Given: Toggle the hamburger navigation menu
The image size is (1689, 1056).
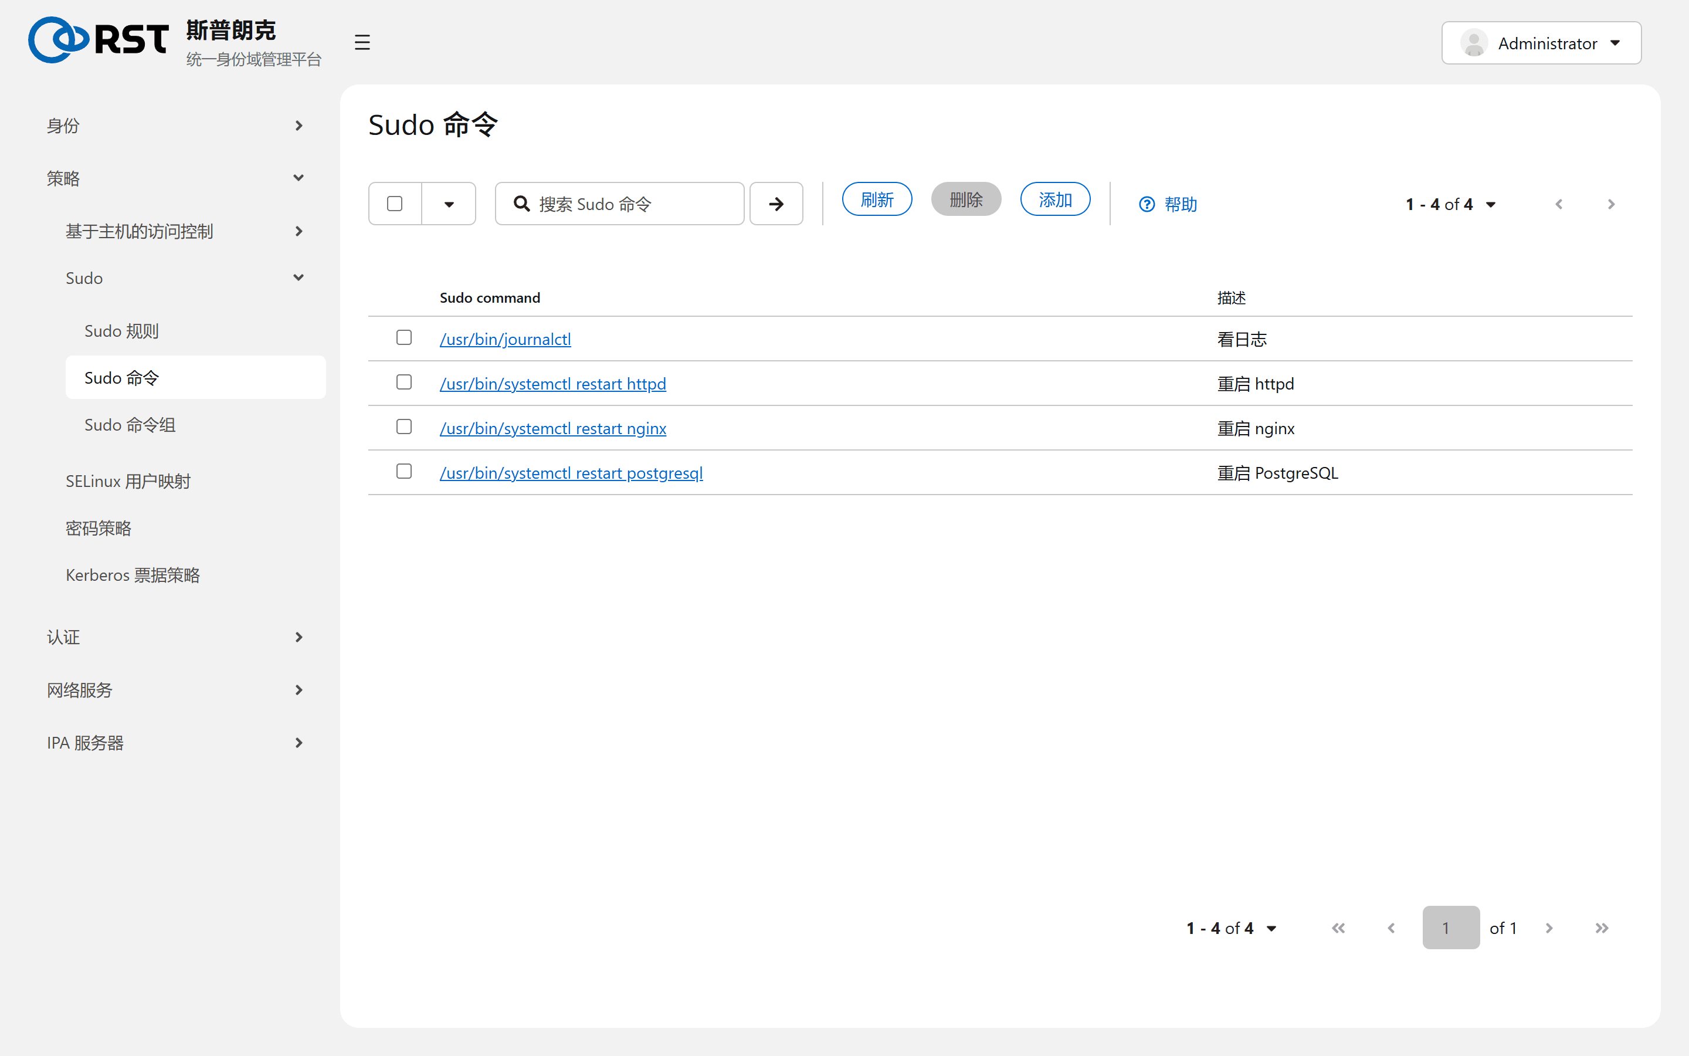Looking at the screenshot, I should pos(361,43).
